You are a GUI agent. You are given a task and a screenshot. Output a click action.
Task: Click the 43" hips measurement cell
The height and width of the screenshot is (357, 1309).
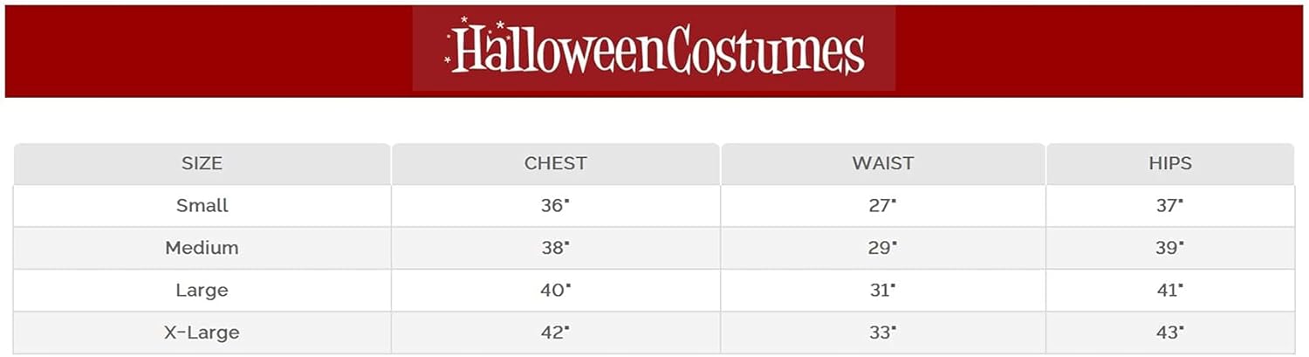pyautogui.click(x=1169, y=333)
